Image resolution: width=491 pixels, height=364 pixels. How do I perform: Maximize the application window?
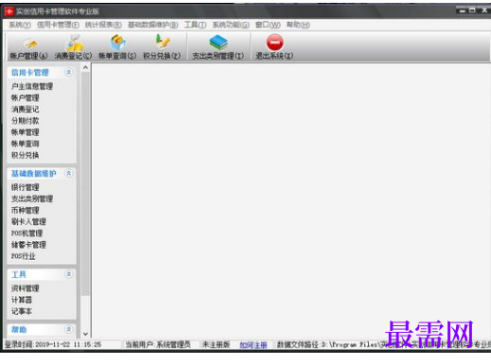click(x=472, y=10)
